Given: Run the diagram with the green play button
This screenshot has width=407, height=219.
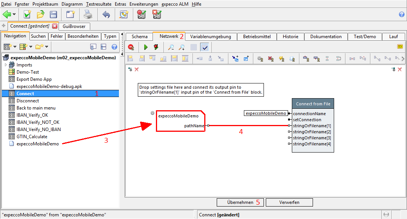Looking at the screenshot, I should click(x=146, y=47).
